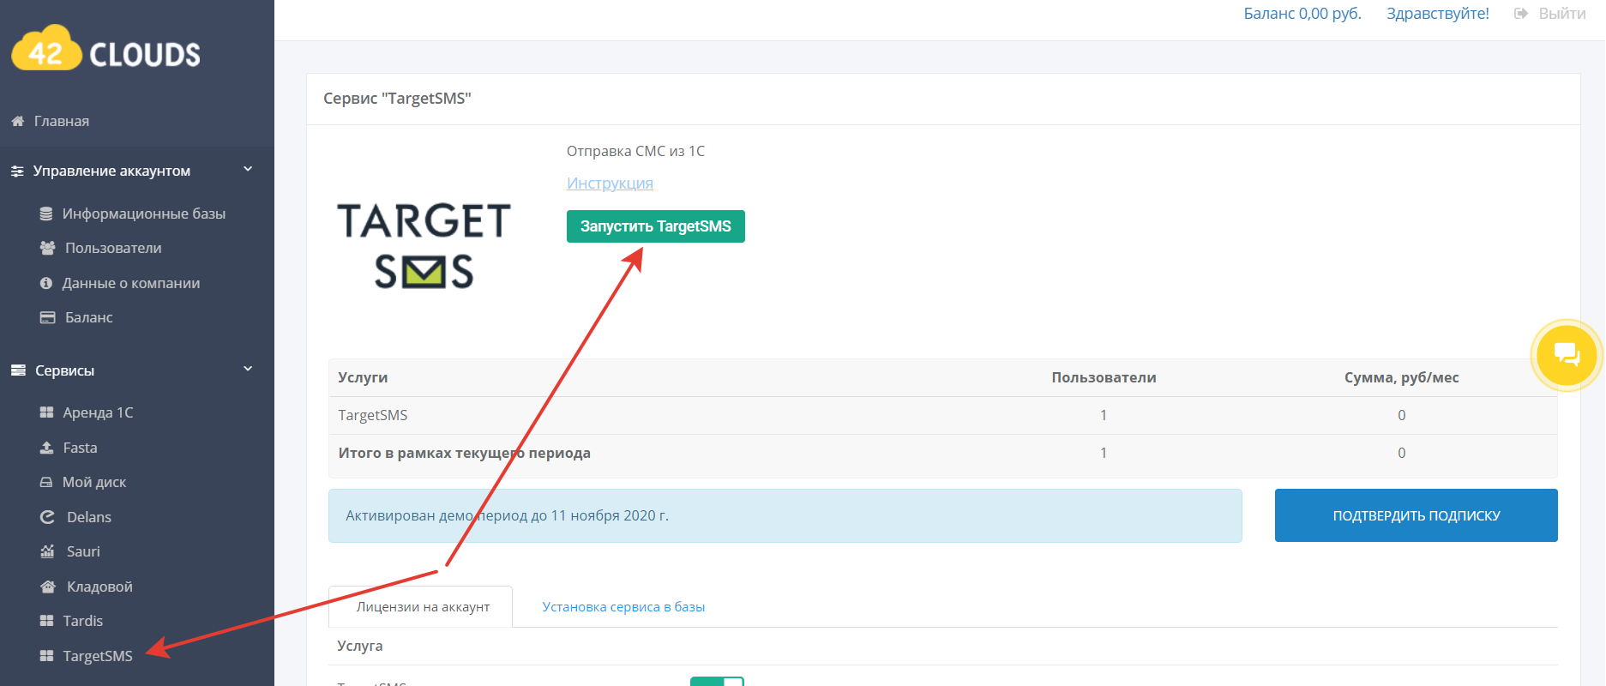This screenshot has width=1606, height=686.
Task: Click Выйти to log out
Action: pos(1562,14)
